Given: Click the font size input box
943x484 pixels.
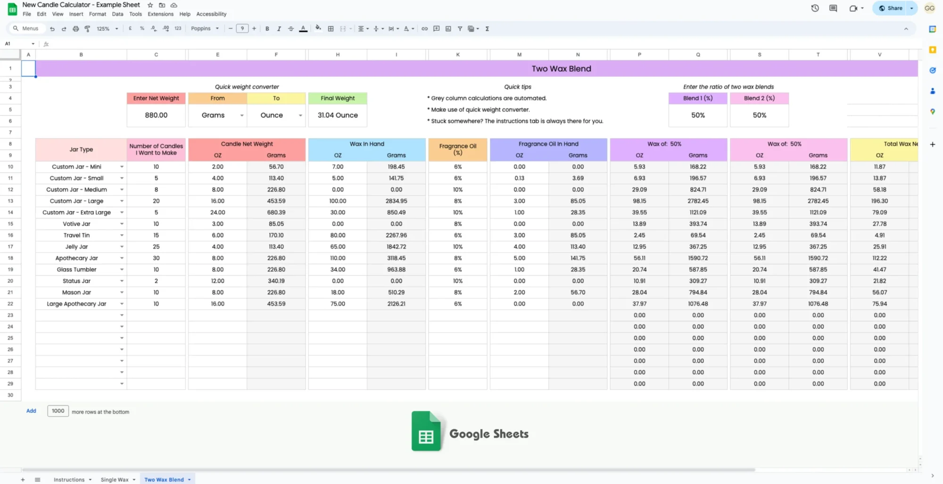Looking at the screenshot, I should [242, 29].
